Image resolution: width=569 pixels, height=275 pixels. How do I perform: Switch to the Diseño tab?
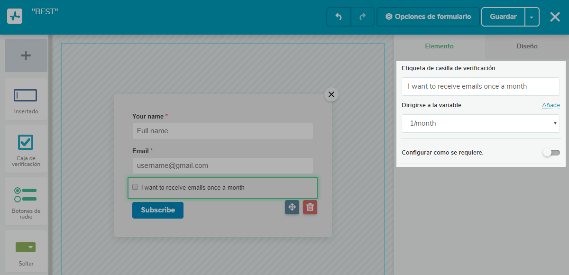click(527, 46)
